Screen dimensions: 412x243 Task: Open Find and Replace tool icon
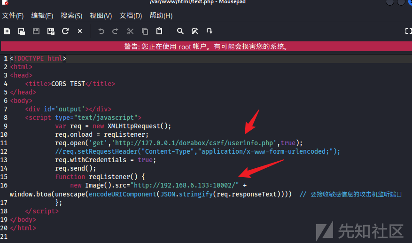tap(194, 31)
